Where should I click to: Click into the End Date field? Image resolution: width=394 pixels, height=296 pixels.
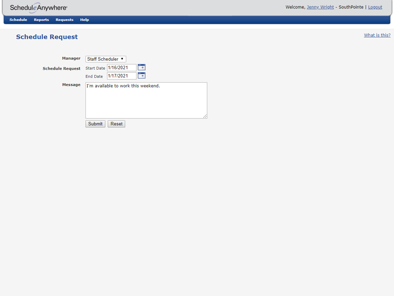(x=122, y=76)
